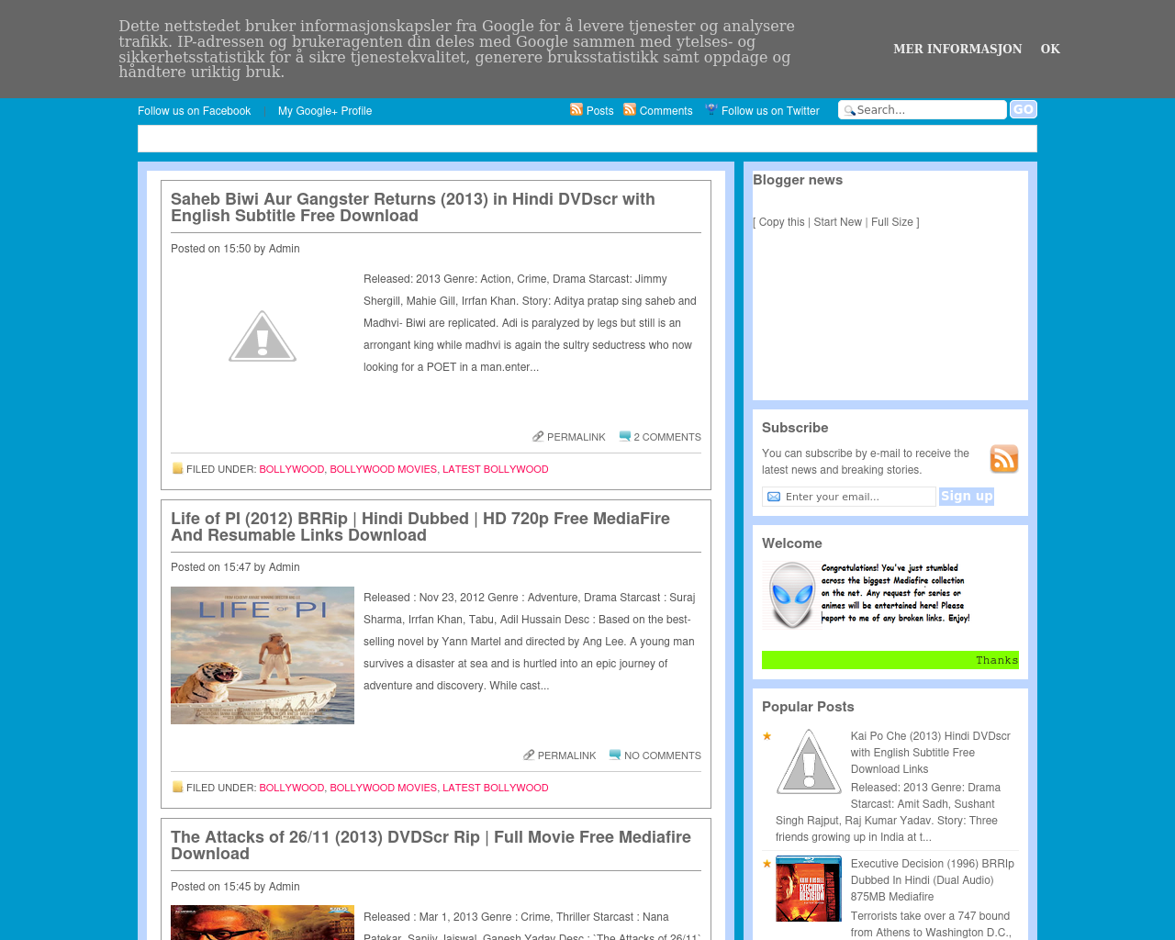Open the No Comments link
Image resolution: width=1175 pixels, height=940 pixels.
pyautogui.click(x=663, y=755)
